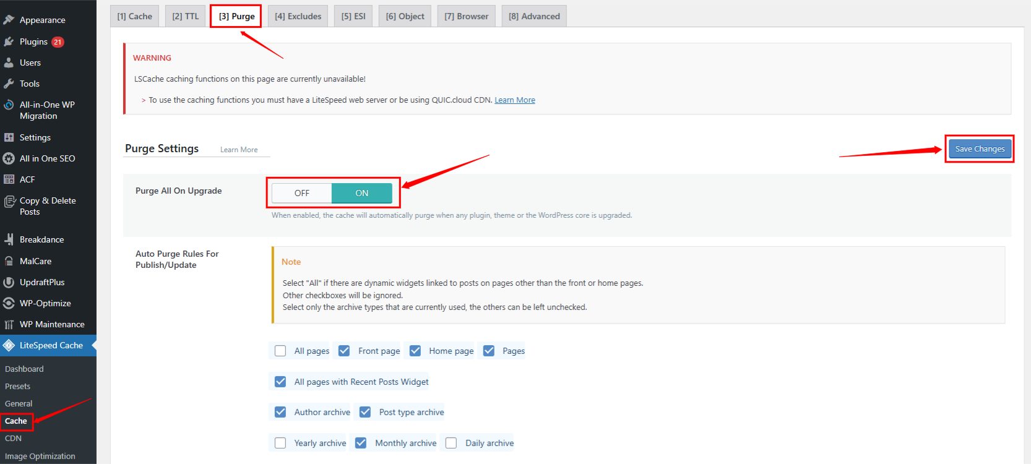Check the All pages checkbox
Image resolution: width=1031 pixels, height=464 pixels.
(280, 351)
